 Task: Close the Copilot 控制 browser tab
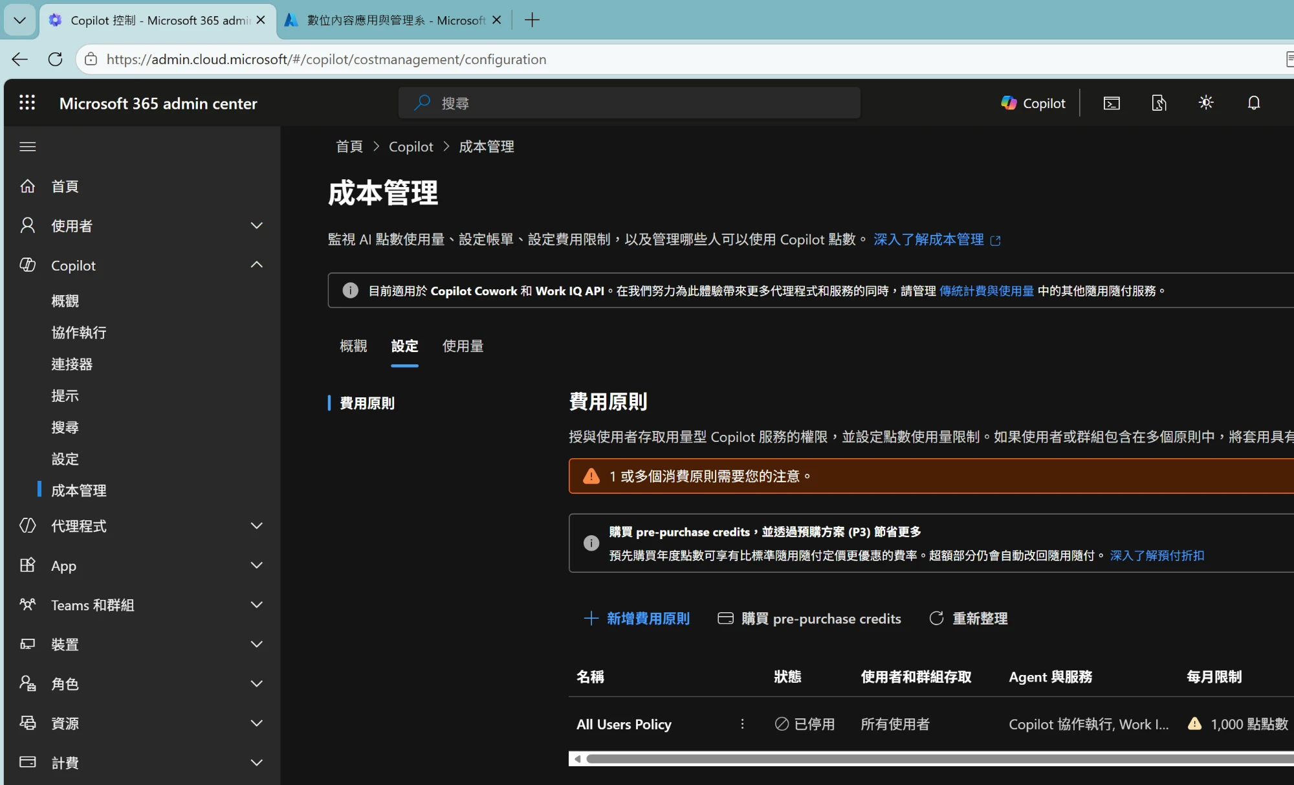[x=261, y=20]
